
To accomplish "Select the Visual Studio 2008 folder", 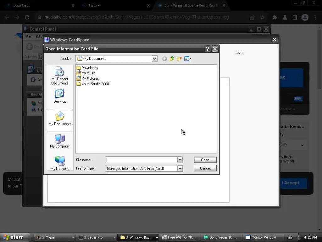I will coord(93,84).
